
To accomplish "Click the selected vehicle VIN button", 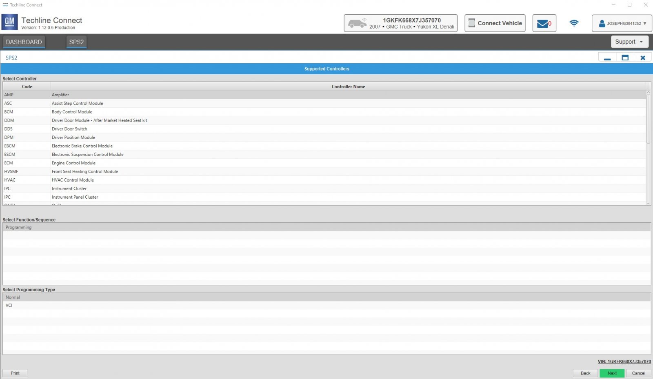I will pos(400,23).
